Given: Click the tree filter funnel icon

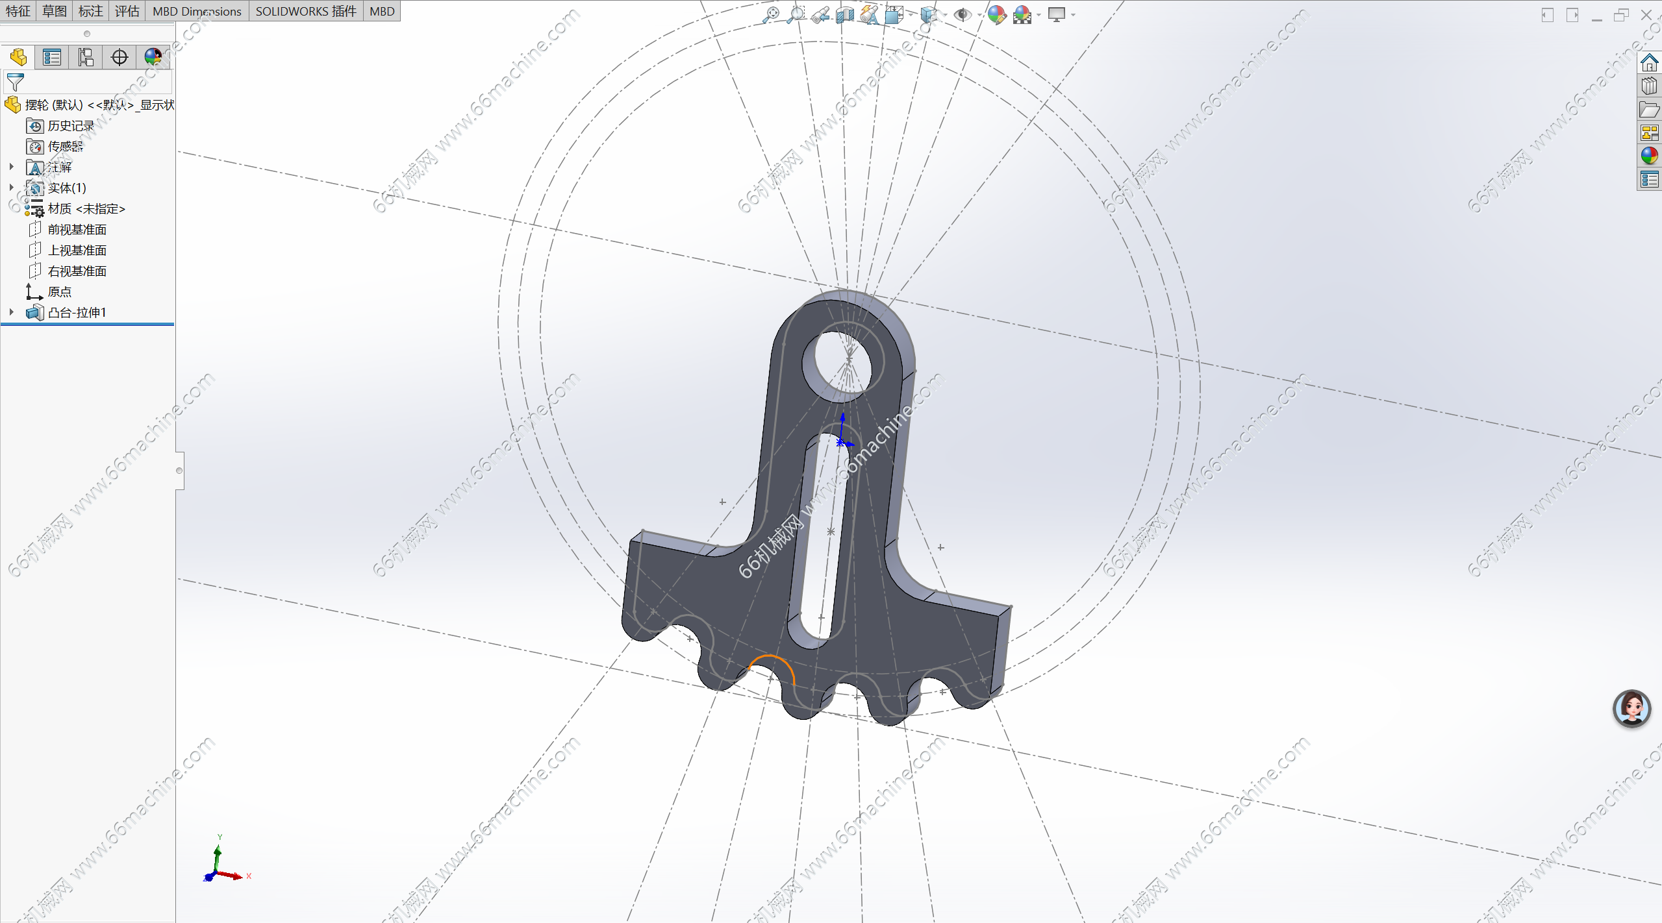Looking at the screenshot, I should point(15,82).
